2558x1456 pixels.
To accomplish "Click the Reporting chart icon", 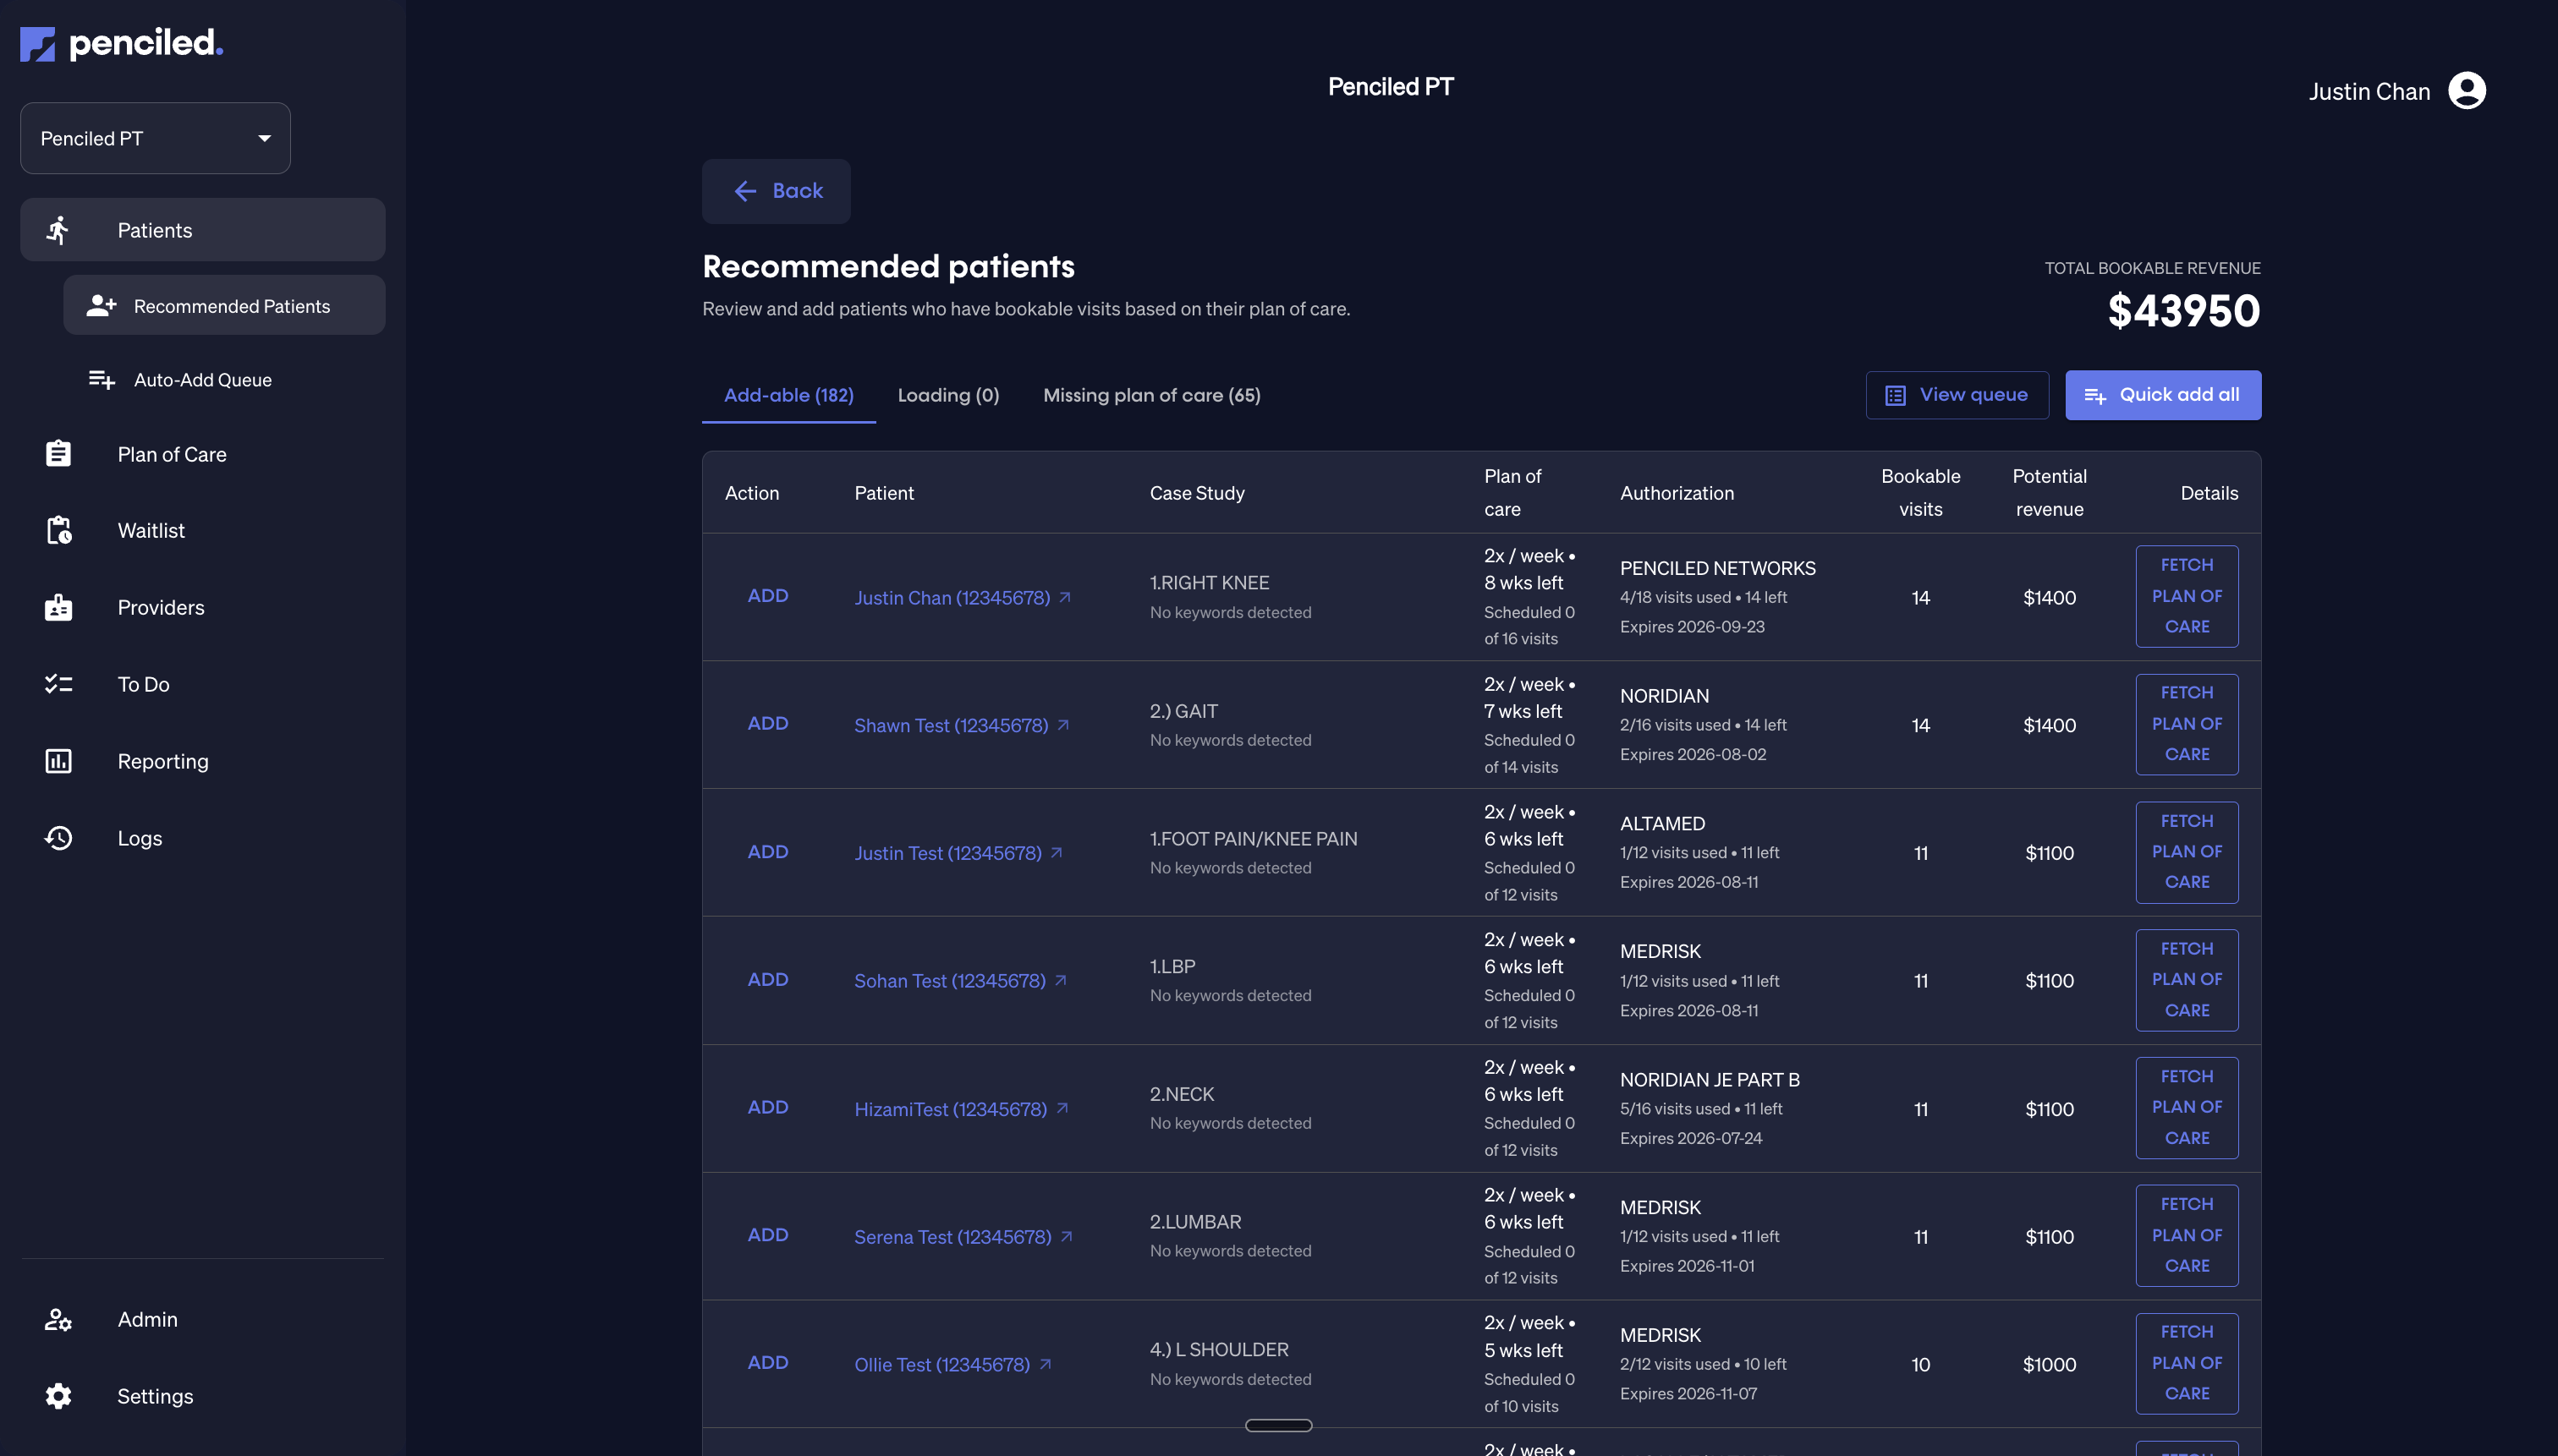I will click(58, 761).
